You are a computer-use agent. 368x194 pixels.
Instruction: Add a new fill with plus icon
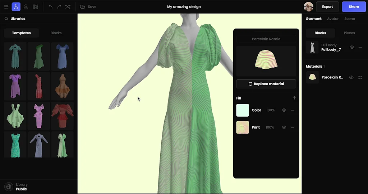(x=294, y=98)
